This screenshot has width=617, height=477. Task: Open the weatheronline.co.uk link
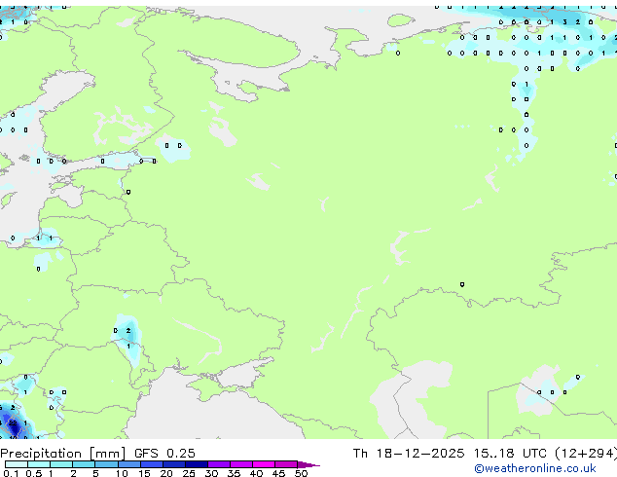[535, 468]
